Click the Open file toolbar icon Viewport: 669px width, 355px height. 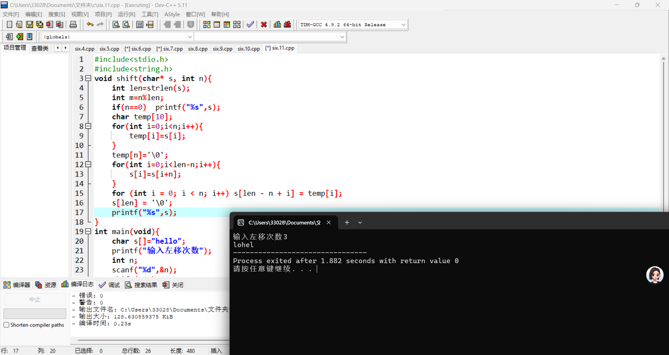pyautogui.click(x=19, y=24)
